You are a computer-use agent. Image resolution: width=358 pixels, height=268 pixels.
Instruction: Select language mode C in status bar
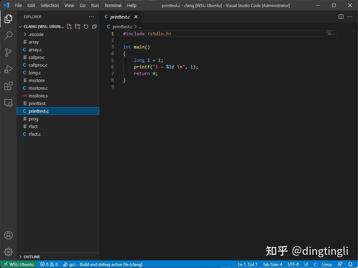[315, 265]
